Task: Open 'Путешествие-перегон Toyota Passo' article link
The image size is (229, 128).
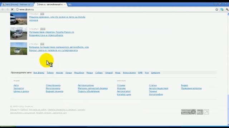Action: pyautogui.click(x=52, y=33)
